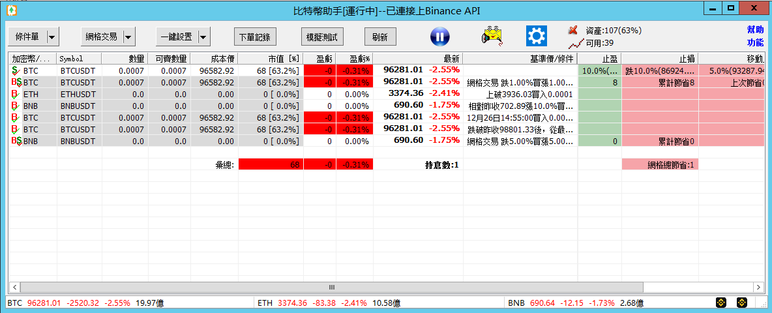Click the 止盈 column header
Viewport: 772px width, 313px height.
(600, 59)
